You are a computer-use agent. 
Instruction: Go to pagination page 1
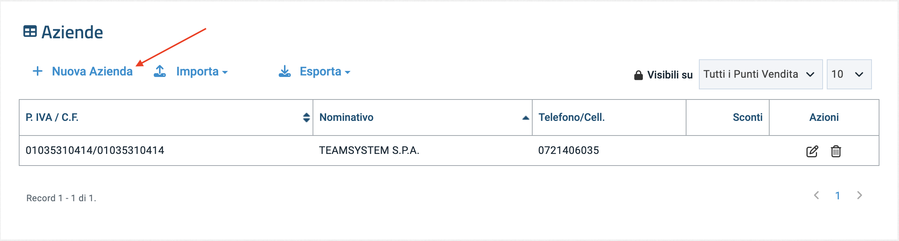838,196
